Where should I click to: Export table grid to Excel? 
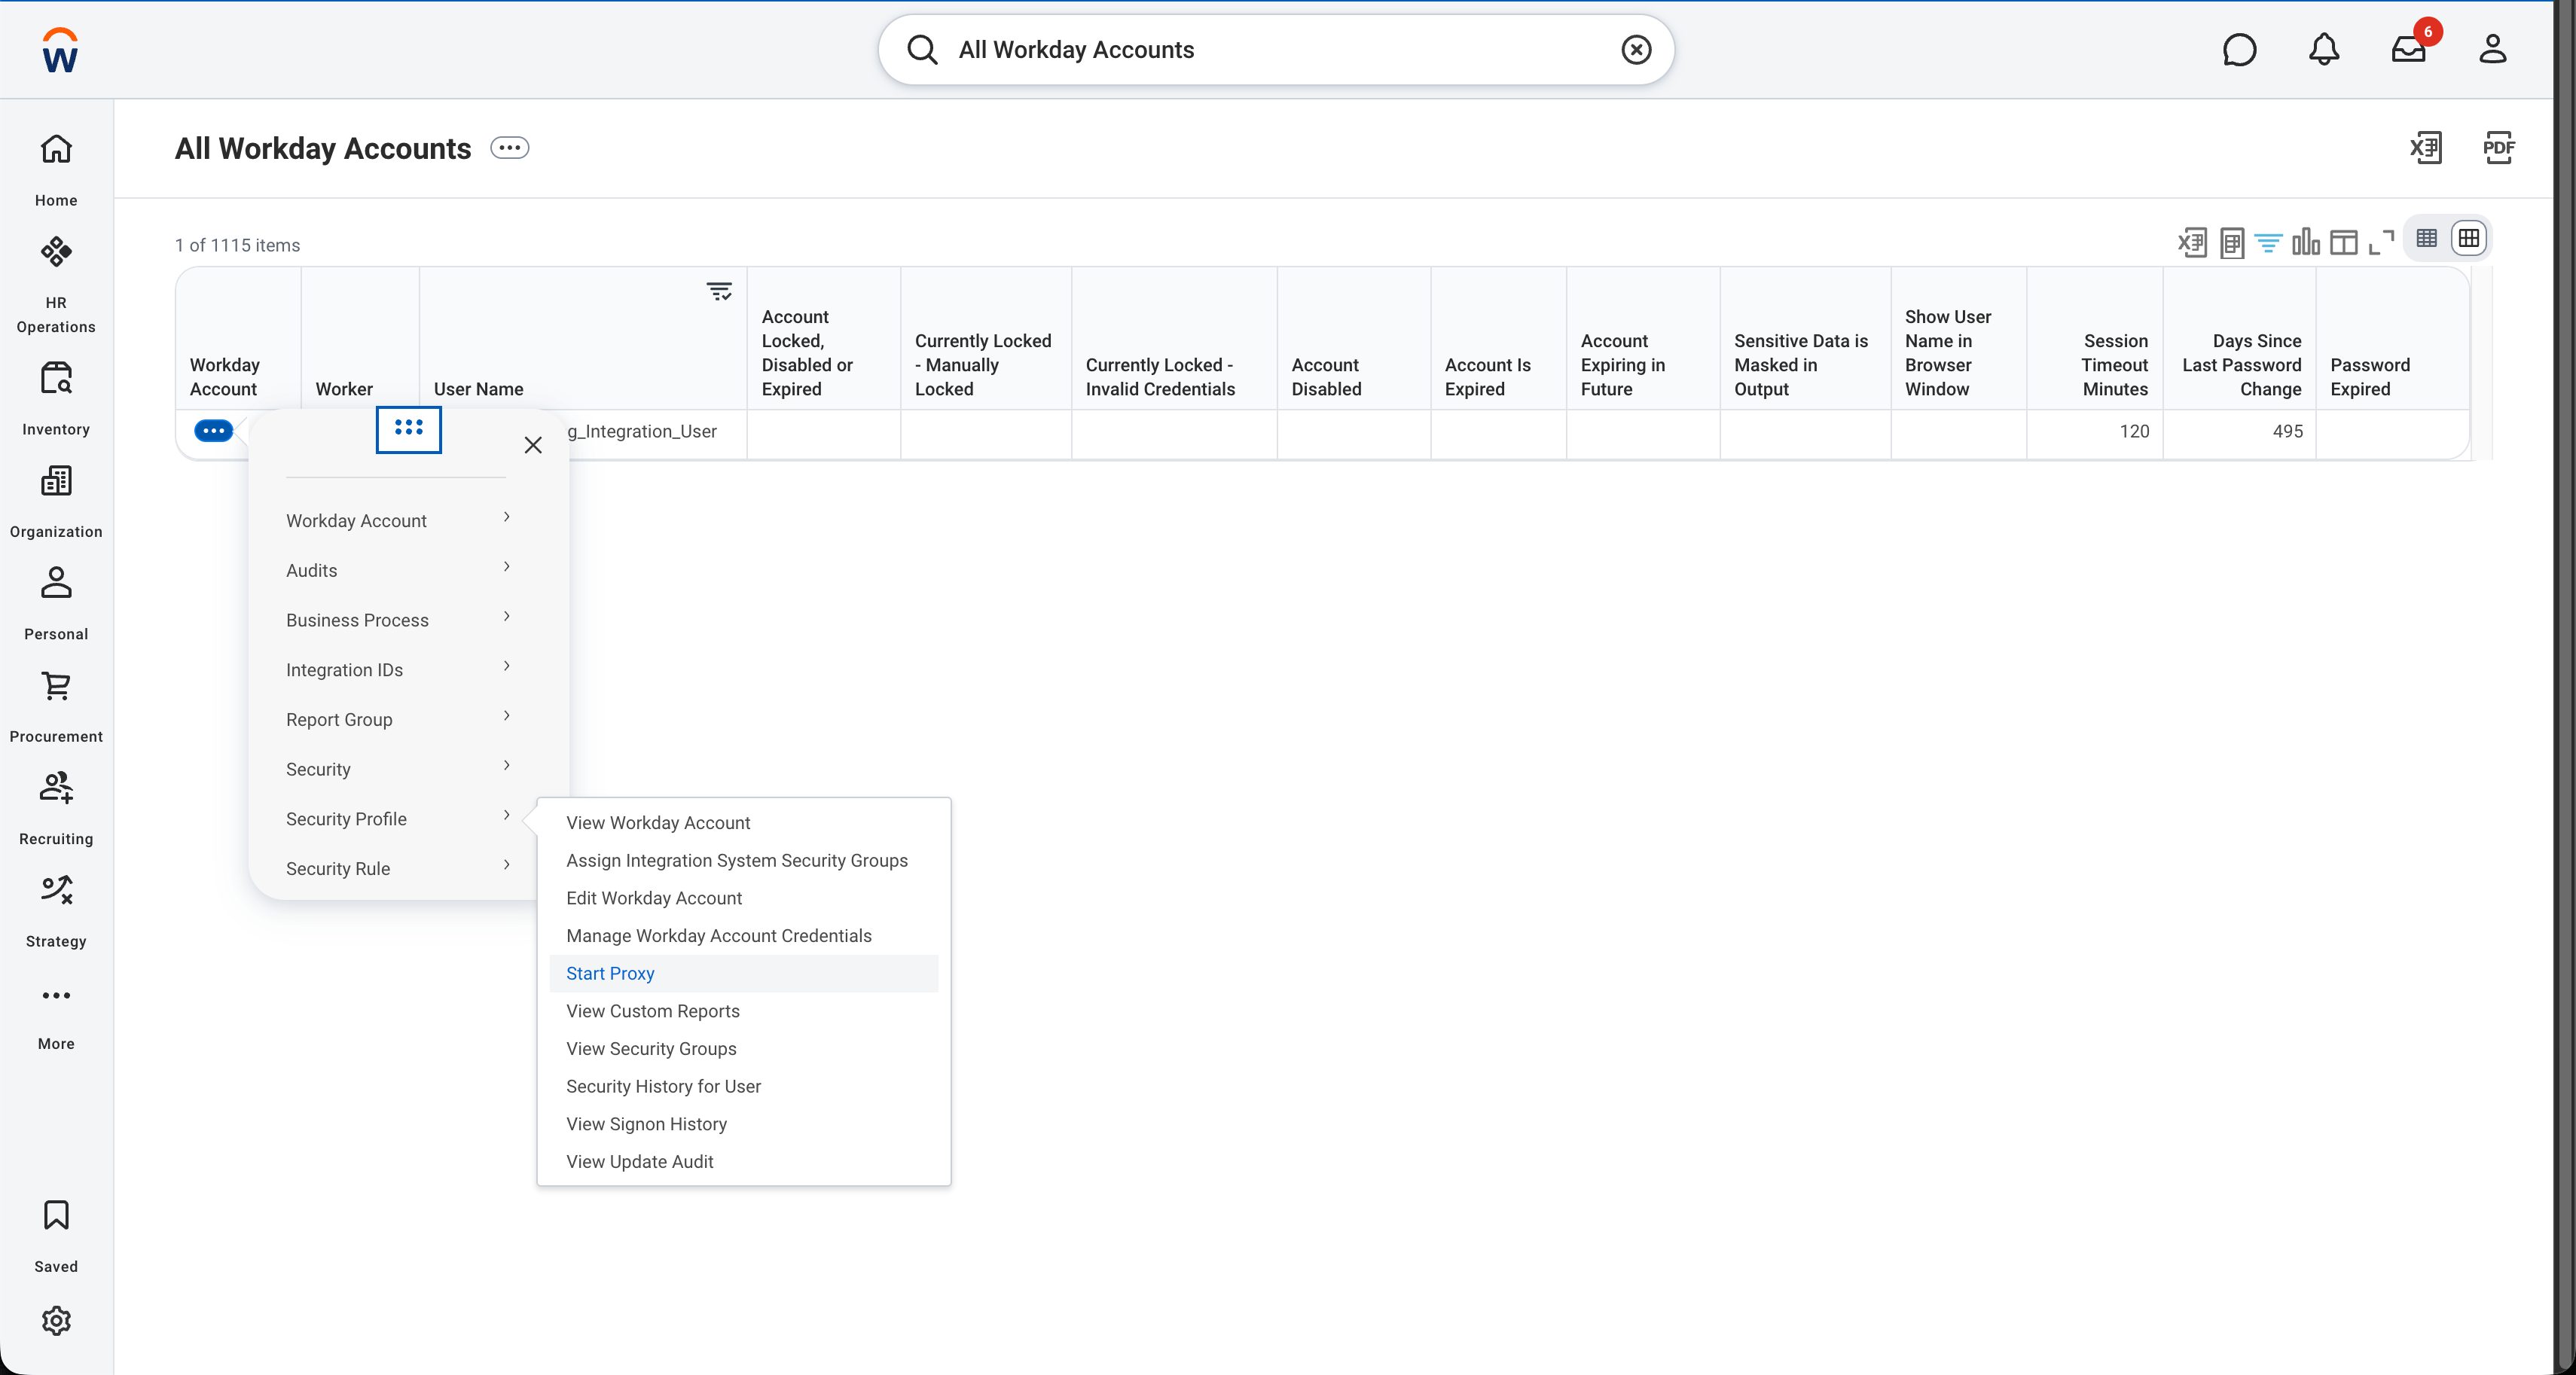pyautogui.click(x=2192, y=242)
